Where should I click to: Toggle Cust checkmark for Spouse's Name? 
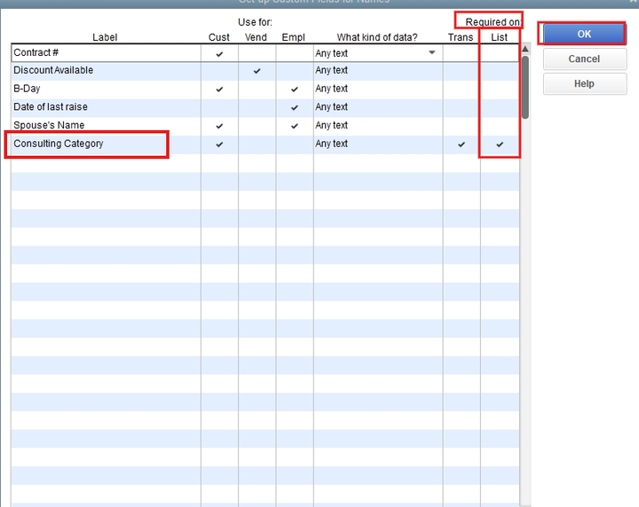(x=219, y=126)
